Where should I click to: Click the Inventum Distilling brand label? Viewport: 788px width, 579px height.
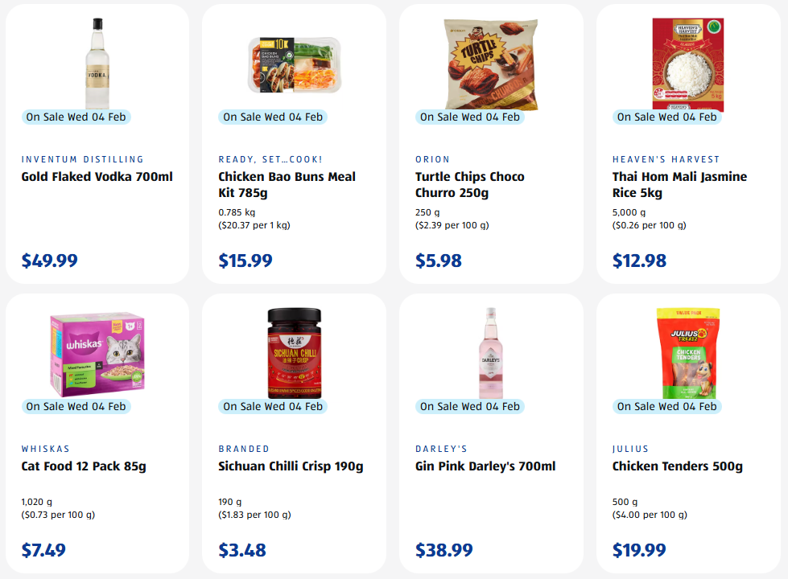[83, 159]
